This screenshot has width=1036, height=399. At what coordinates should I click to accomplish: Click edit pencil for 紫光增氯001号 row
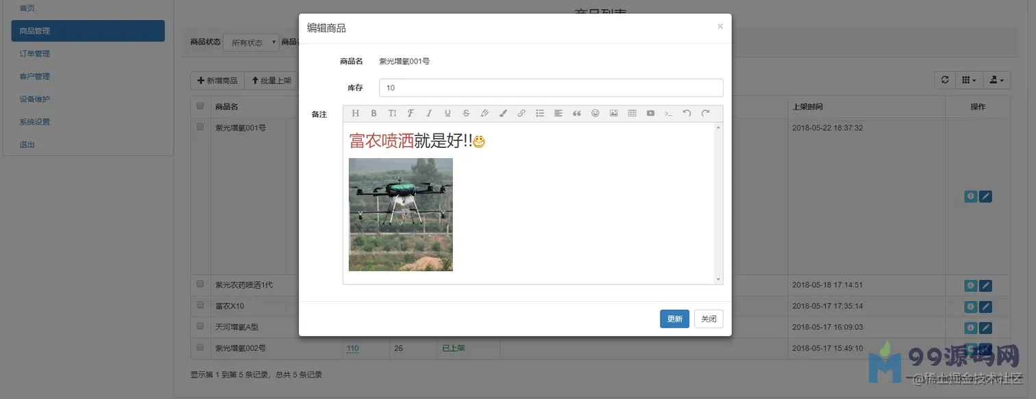click(x=985, y=196)
